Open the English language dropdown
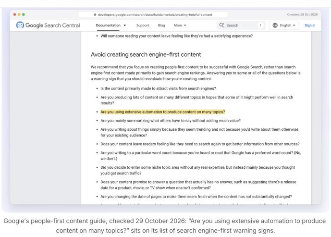The width and height of the screenshot is (331, 237). point(284,25)
